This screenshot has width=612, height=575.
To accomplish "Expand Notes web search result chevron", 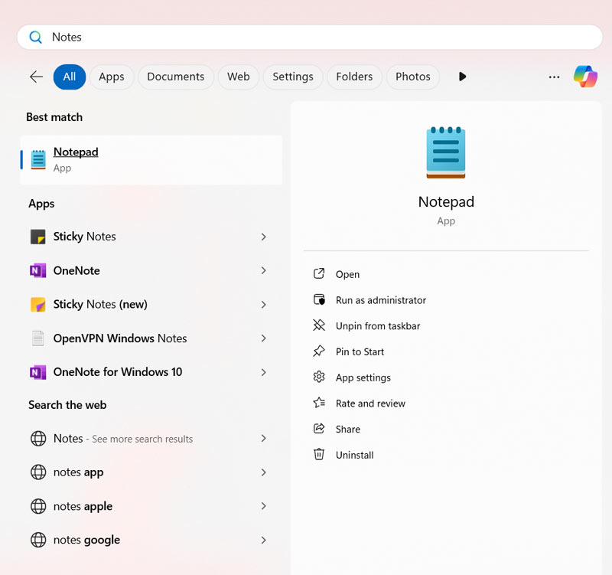I will 263,438.
